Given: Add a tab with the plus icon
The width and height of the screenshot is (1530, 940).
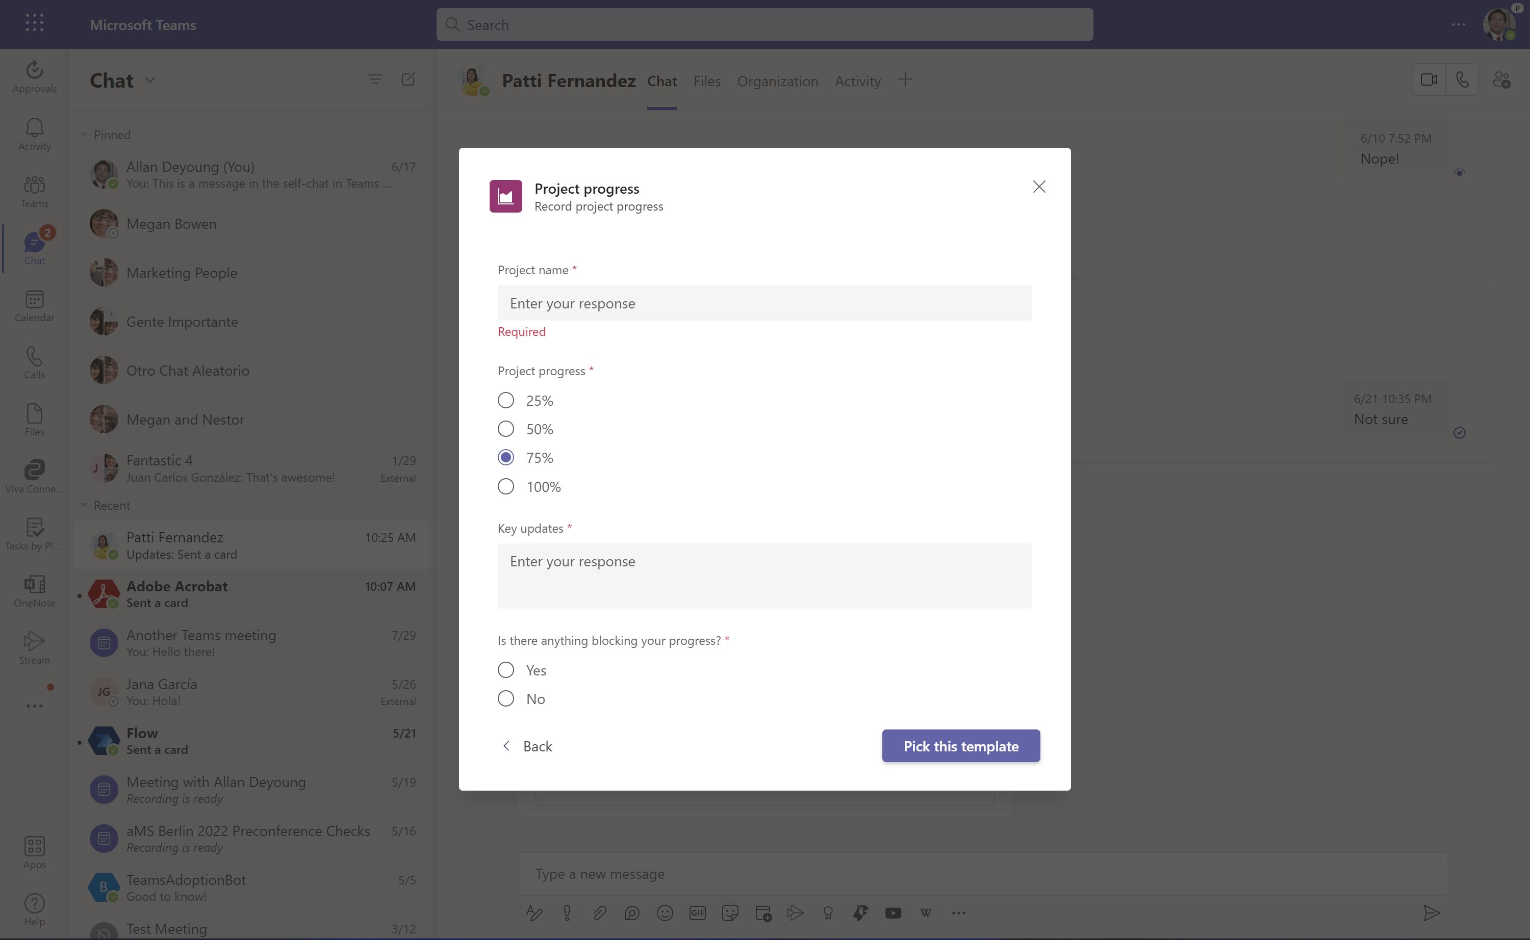Looking at the screenshot, I should pyautogui.click(x=905, y=80).
